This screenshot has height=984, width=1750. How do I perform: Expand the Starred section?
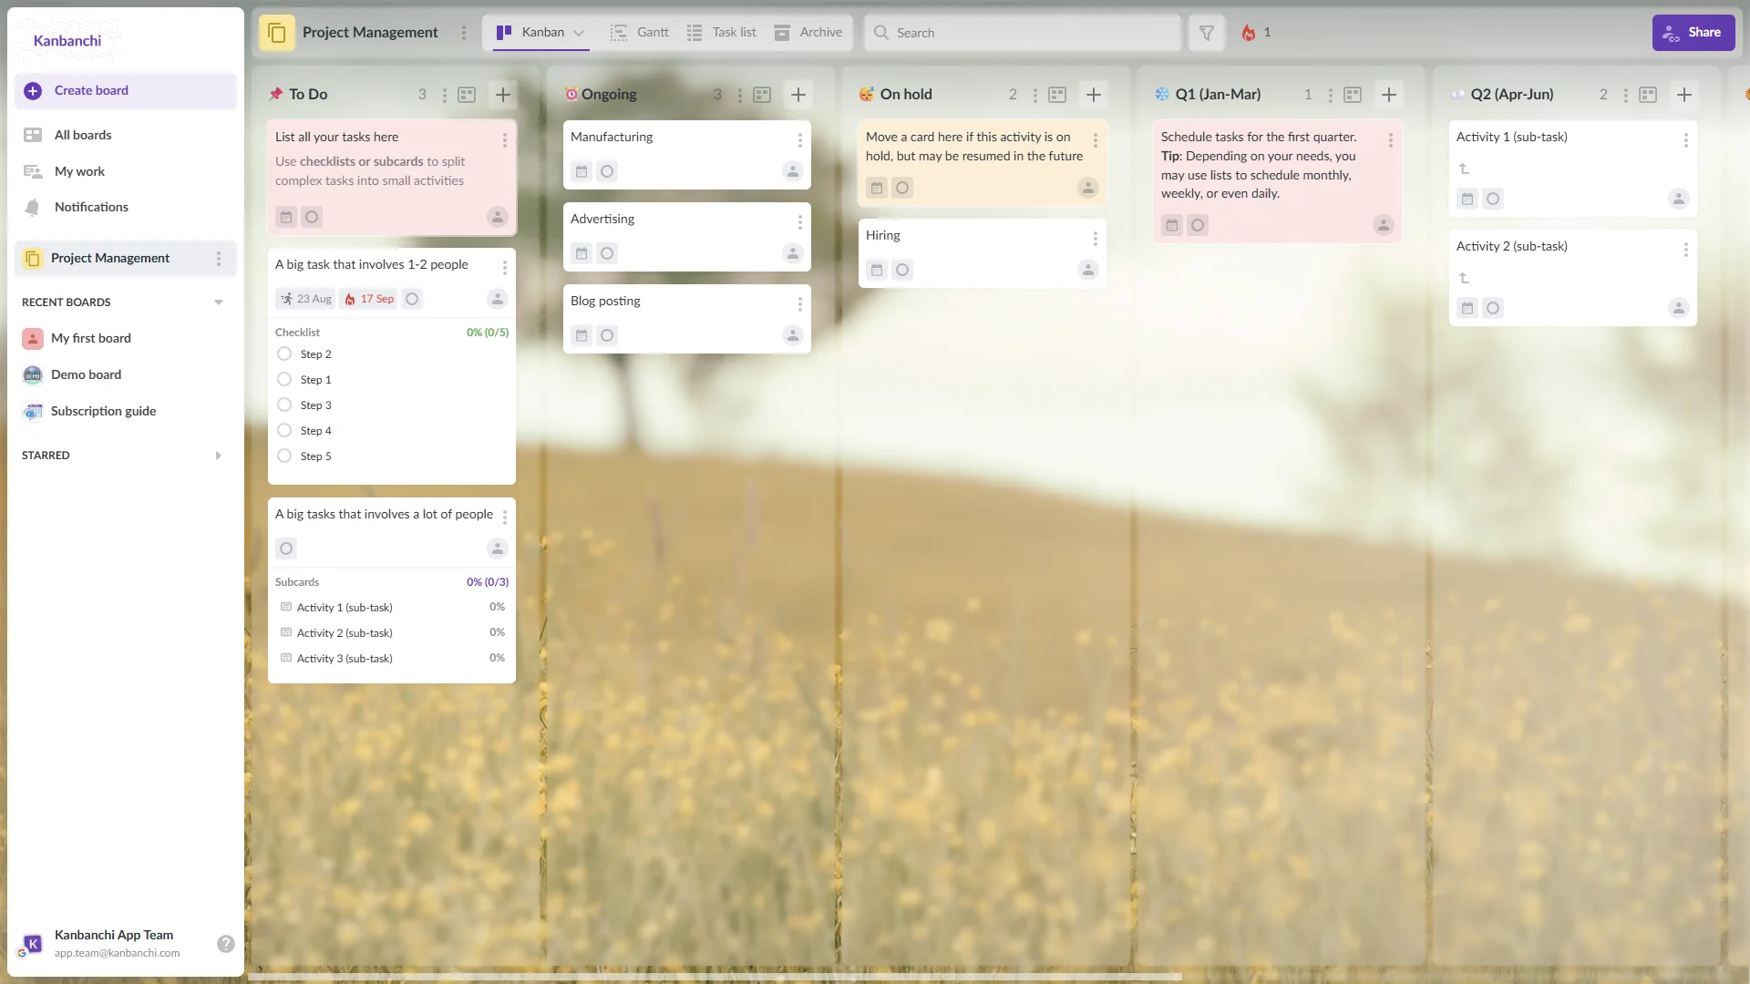pyautogui.click(x=219, y=456)
